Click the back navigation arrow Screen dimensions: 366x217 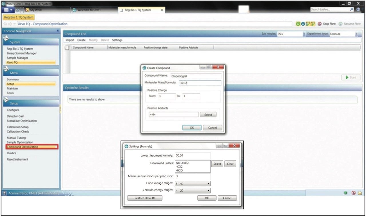tap(5, 24)
